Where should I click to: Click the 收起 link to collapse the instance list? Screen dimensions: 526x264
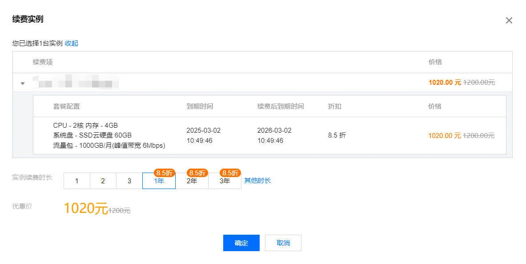pyautogui.click(x=71, y=43)
